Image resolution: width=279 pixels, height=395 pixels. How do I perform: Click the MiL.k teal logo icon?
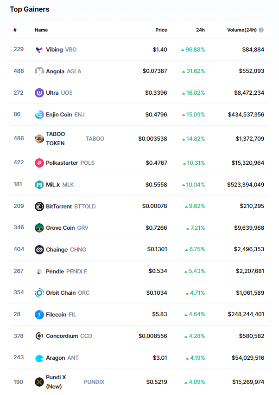point(39,185)
